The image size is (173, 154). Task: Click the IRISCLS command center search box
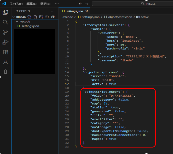(132, 4)
